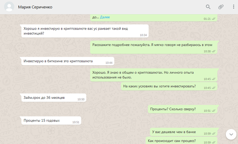Click the sent message "Проценты? Сколько сверху?"
Viewport: 238px width, 144px height.
[x=173, y=109]
